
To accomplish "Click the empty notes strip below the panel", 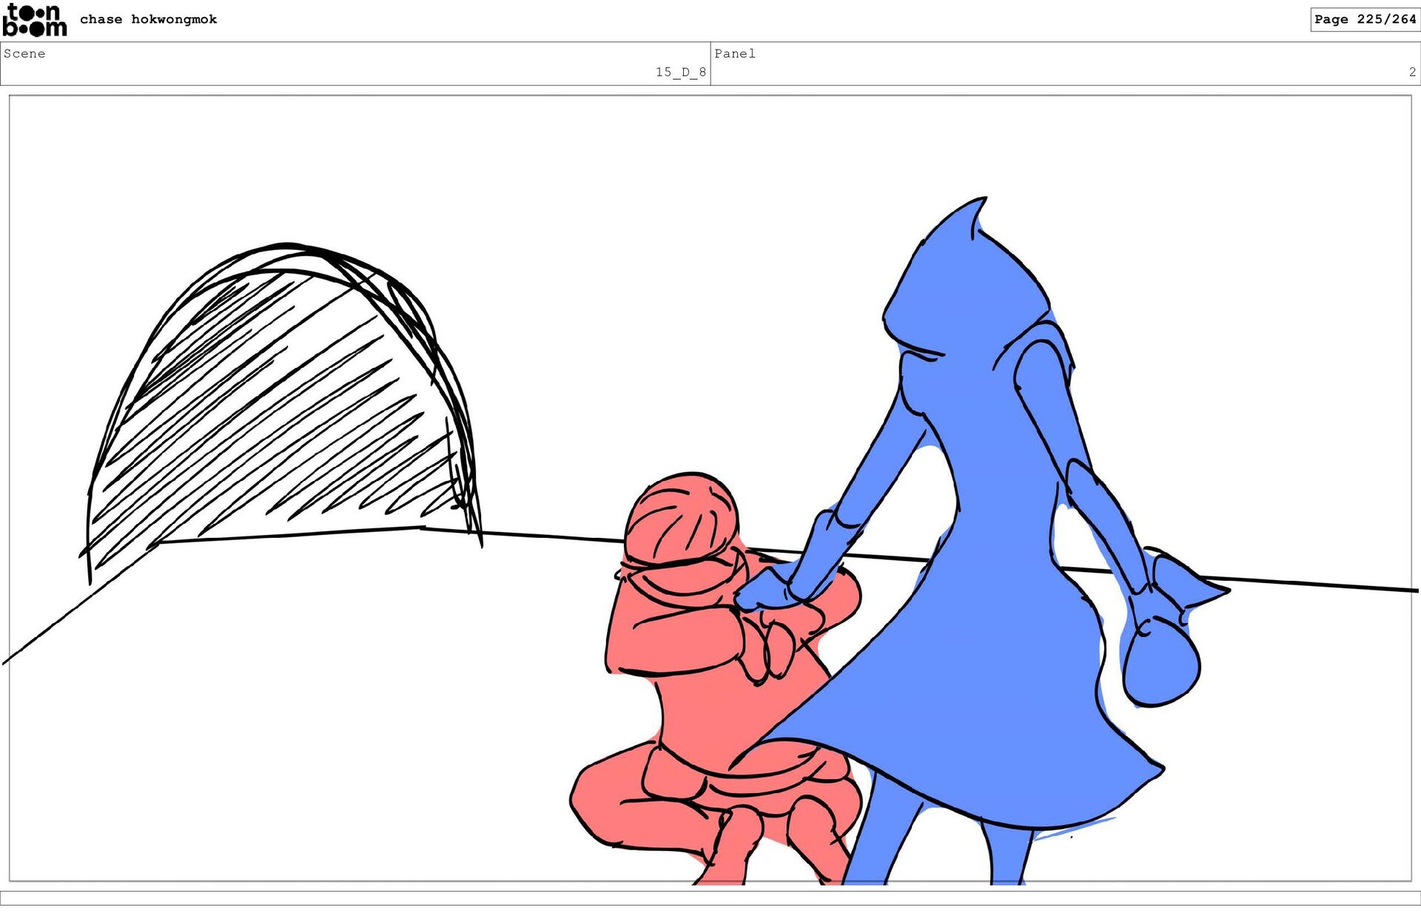I will 710,898.
